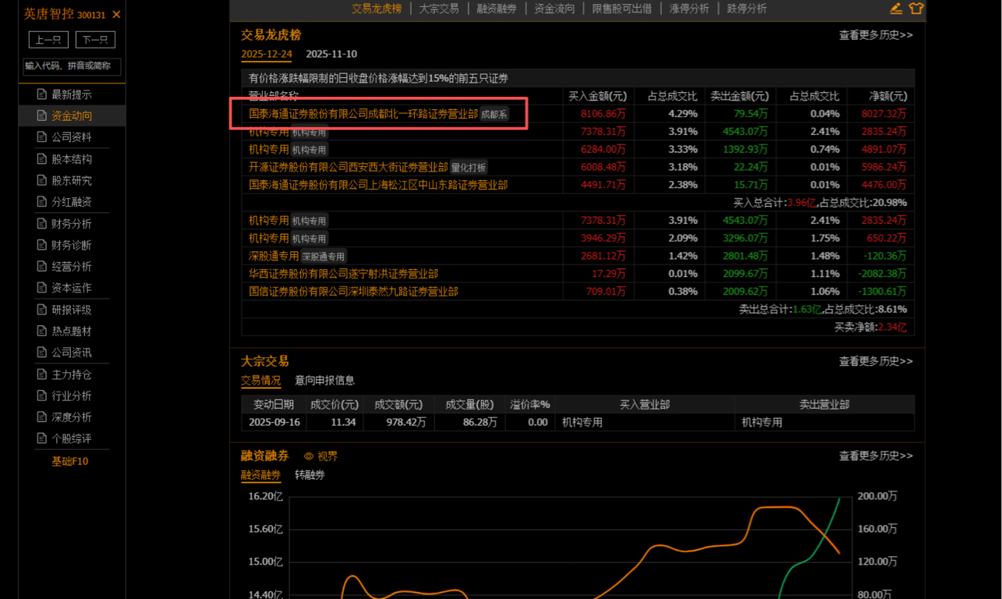
Task: Click the document icon beside 分红融资
Action: click(42, 202)
